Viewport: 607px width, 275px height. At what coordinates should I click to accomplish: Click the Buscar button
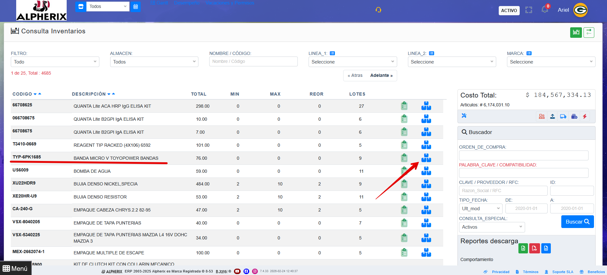(x=577, y=222)
